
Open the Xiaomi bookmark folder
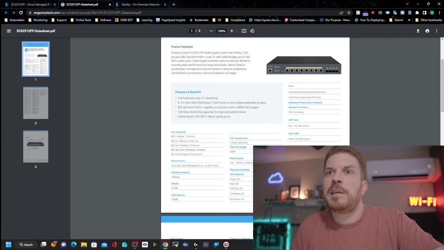pos(396,20)
